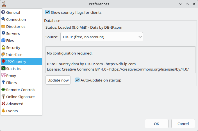This screenshot has height=131, width=198.
Task: Click the IP2Country red pin icon
Action: click(3, 62)
